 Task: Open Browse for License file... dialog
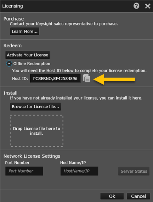35,107
